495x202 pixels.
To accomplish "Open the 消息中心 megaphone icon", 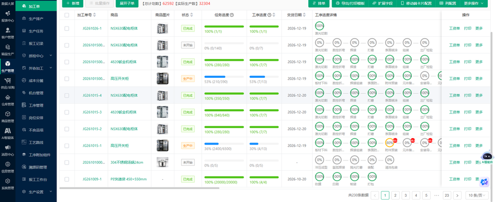I will (x=8, y=148).
